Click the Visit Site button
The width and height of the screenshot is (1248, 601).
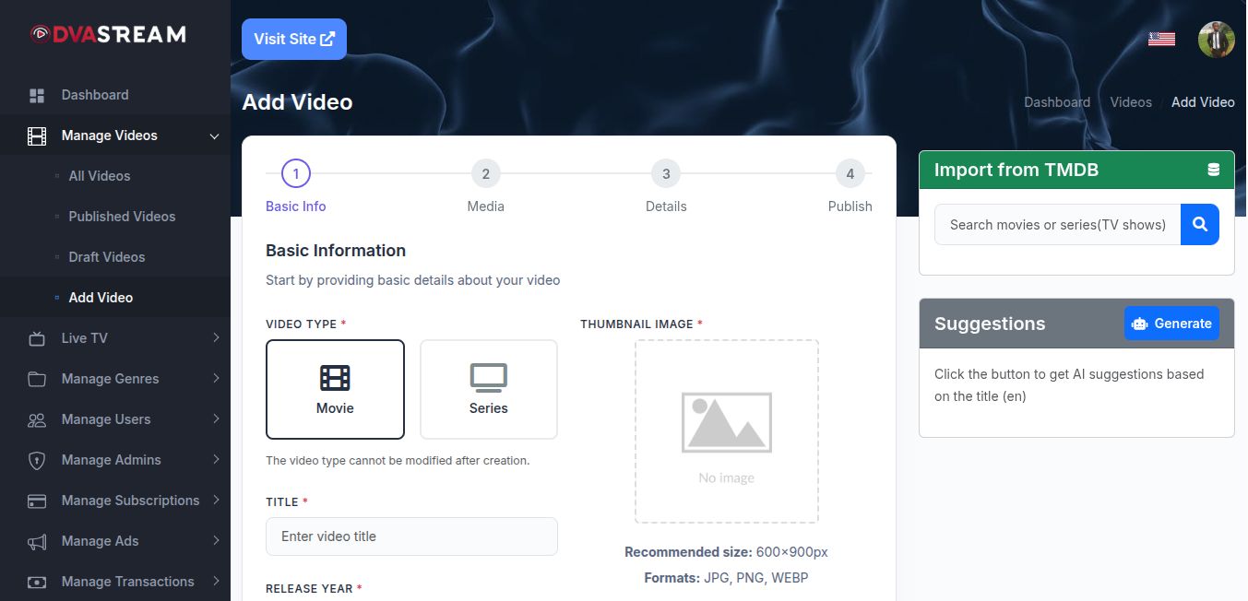[x=294, y=39]
